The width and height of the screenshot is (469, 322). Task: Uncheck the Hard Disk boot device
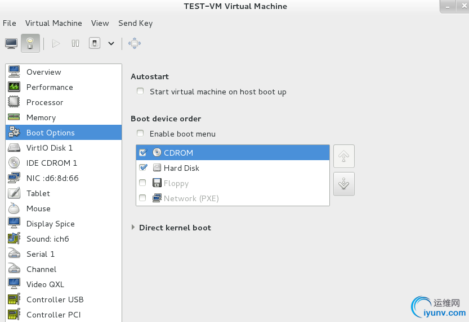tap(143, 167)
